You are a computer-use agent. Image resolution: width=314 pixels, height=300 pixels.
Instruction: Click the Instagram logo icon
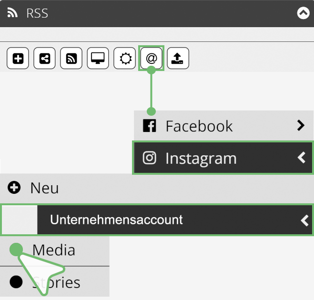150,158
